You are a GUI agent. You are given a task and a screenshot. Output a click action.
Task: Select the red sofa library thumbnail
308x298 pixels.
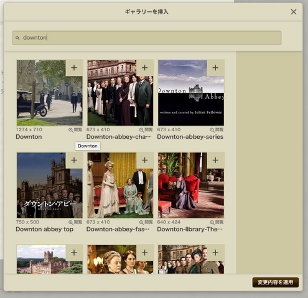pyautogui.click(x=191, y=185)
